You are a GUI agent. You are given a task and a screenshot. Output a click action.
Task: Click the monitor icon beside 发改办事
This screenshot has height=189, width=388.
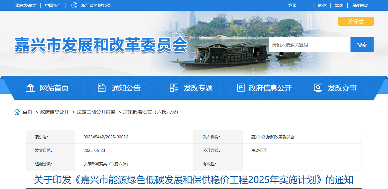click(318, 88)
